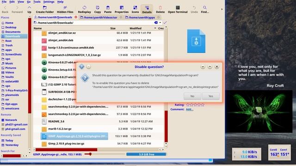Go back with the Back toolbar button
Screen dimensions: 296x166
[x=5, y=9]
